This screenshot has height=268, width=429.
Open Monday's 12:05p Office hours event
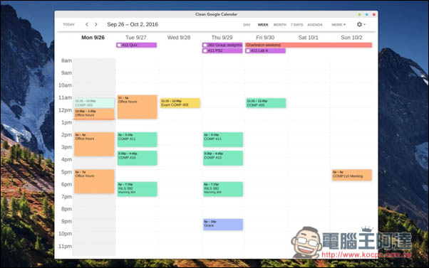click(x=94, y=114)
